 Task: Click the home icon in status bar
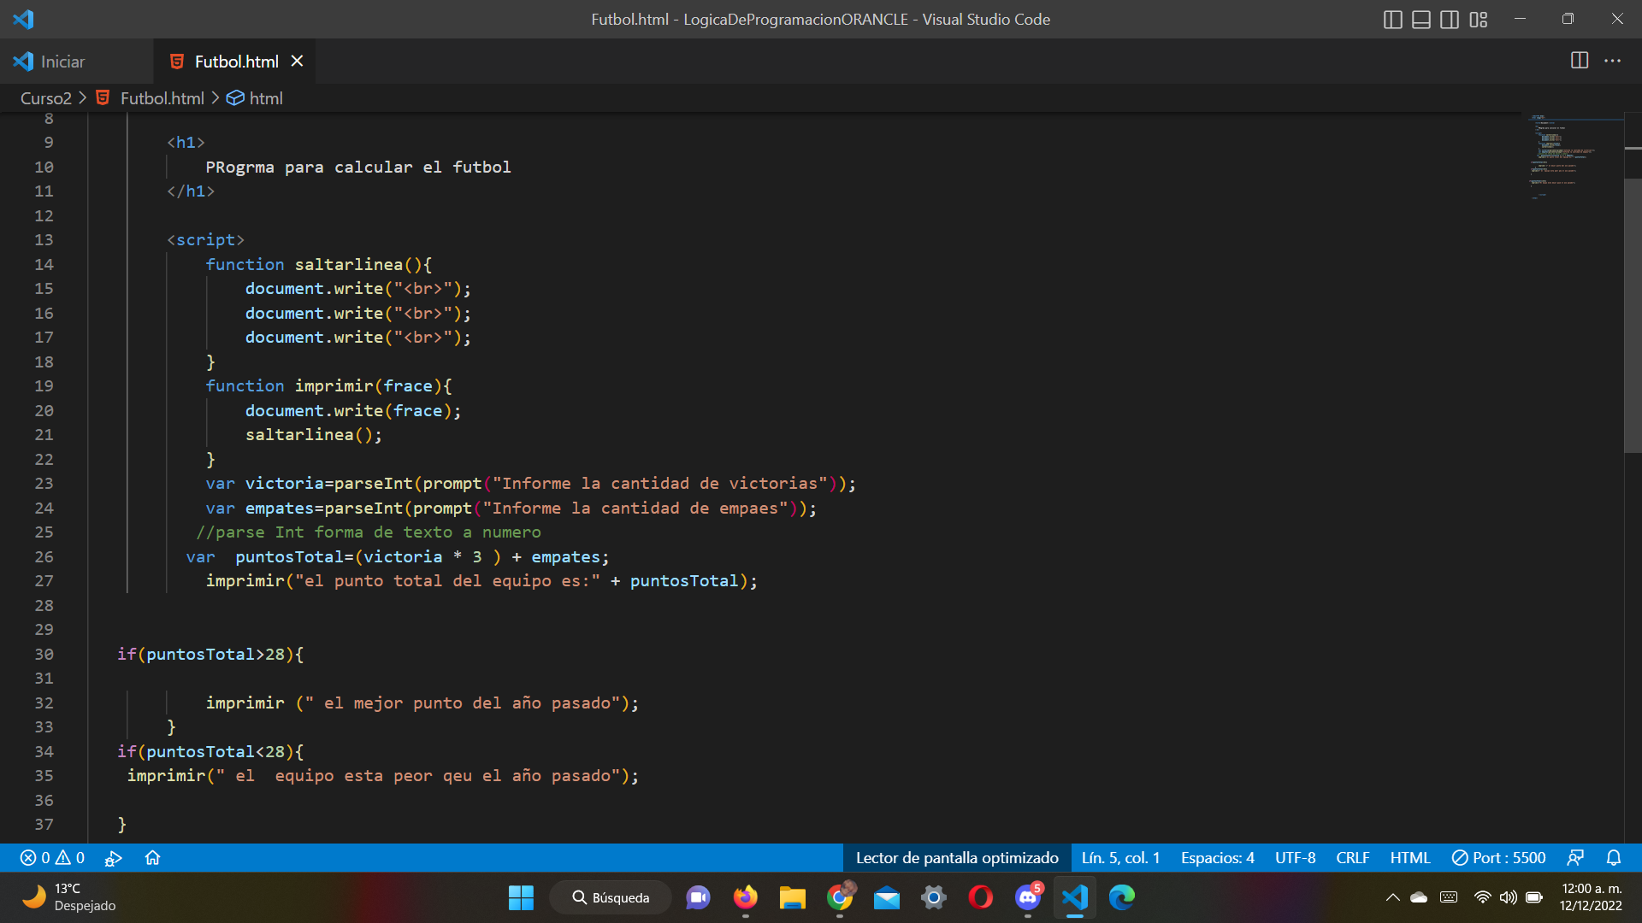[152, 858]
